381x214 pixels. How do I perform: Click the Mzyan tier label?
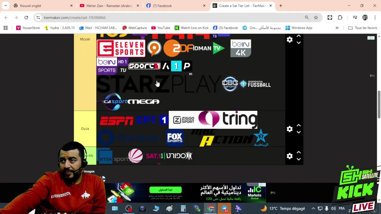click(x=85, y=39)
